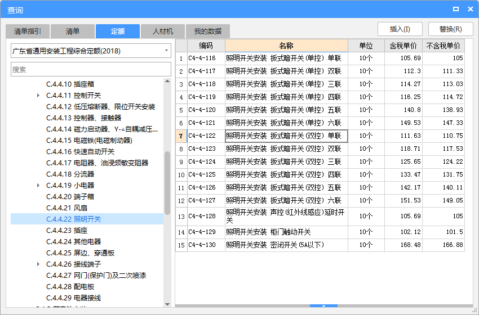Switch to the 人材机 tab
This screenshot has height=315, width=479.
[163, 31]
